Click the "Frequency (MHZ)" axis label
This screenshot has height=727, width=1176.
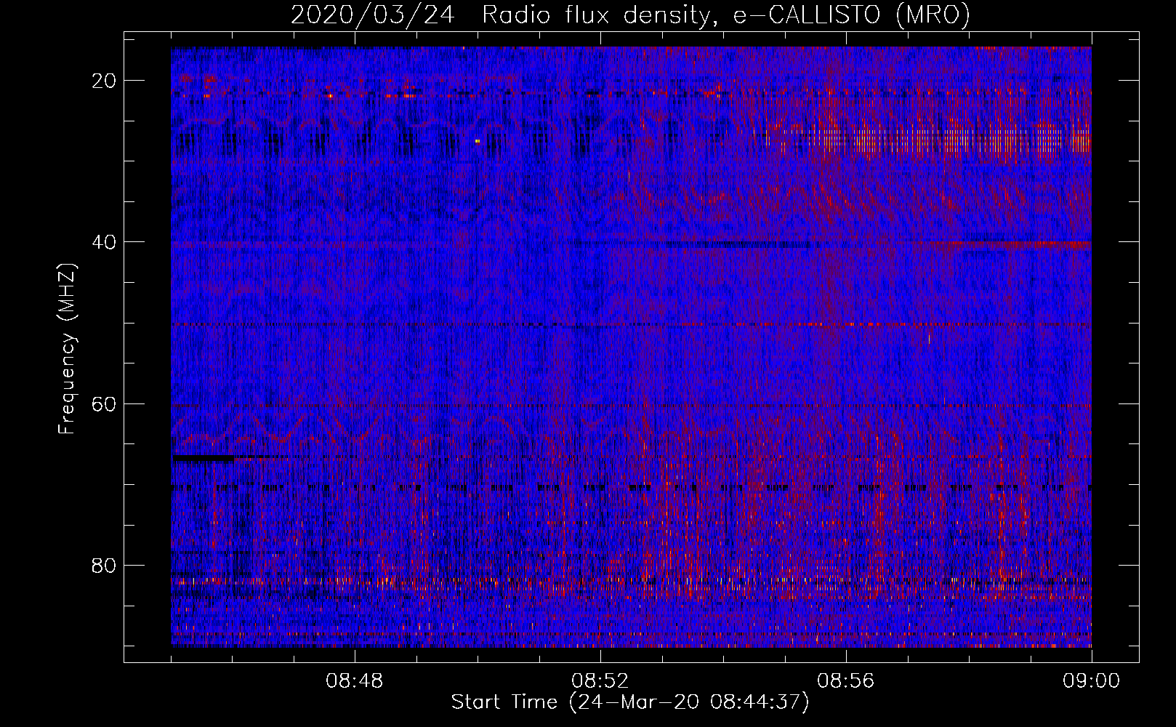tap(67, 348)
